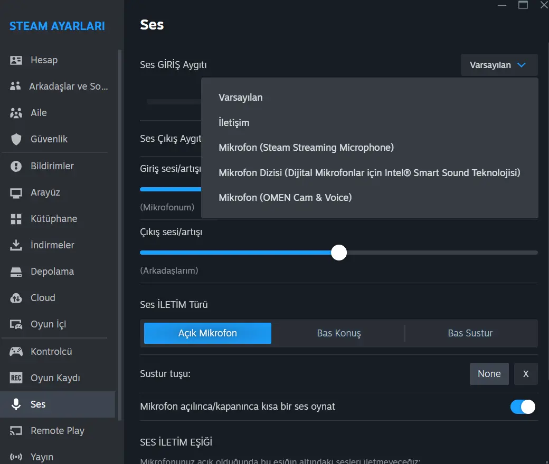Collapse the Varsayılan input device dropdown
The image size is (549, 464).
click(499, 65)
